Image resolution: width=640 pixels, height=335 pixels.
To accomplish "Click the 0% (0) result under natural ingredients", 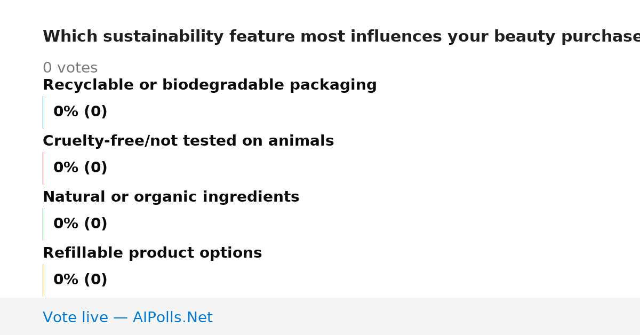I will click(x=80, y=224).
